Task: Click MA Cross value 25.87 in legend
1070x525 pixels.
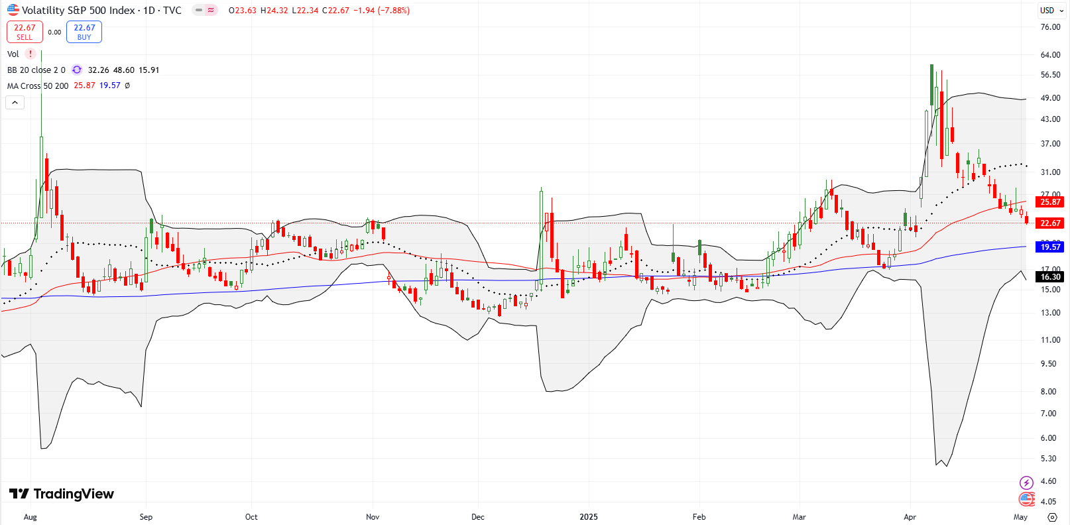Action: click(84, 86)
